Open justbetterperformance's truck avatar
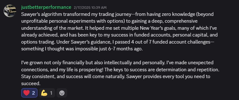This screenshot has width=239, height=100. (x=10, y=11)
